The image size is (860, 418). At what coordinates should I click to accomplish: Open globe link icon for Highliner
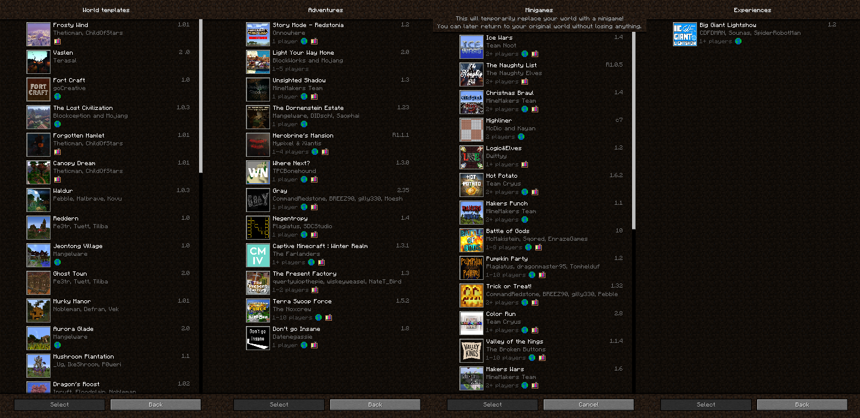click(521, 137)
